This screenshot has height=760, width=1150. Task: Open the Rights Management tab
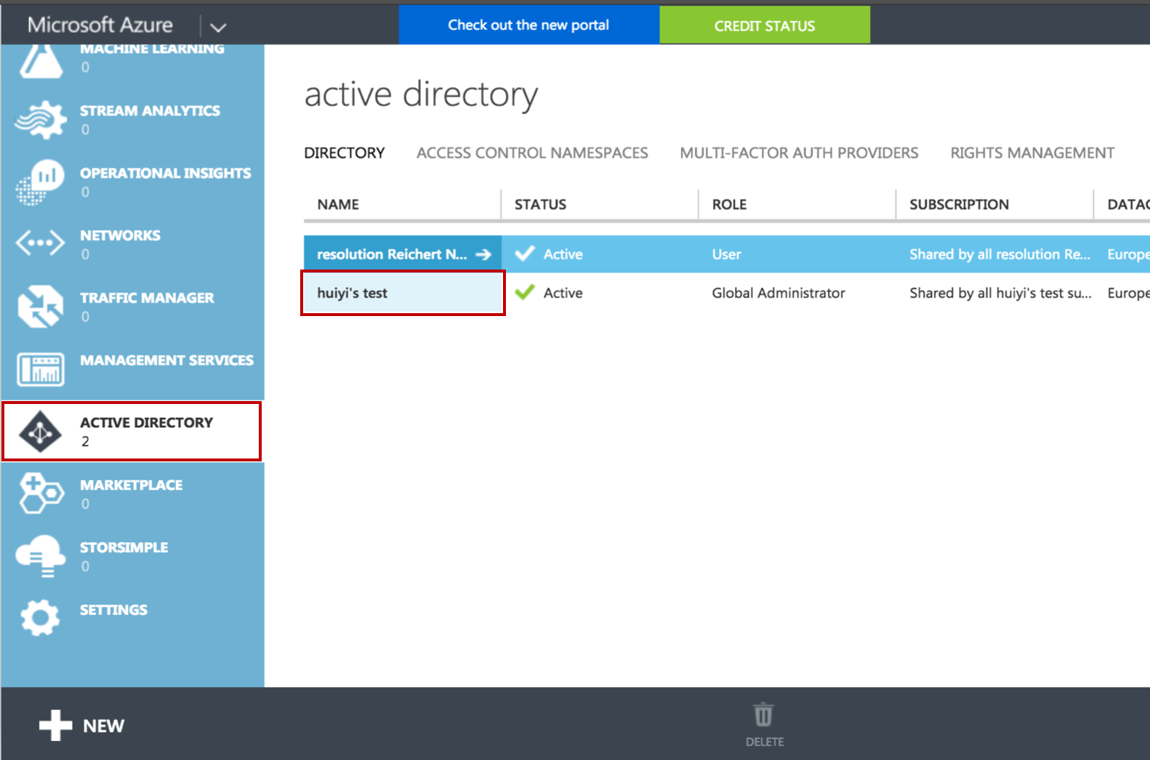coord(1032,153)
